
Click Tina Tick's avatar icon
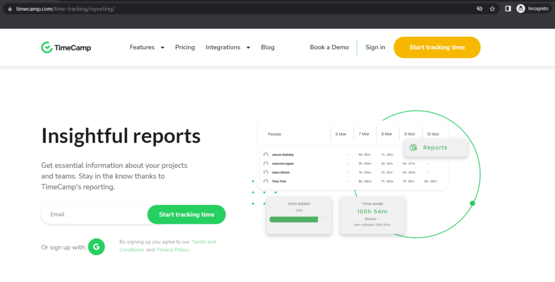pos(266,181)
